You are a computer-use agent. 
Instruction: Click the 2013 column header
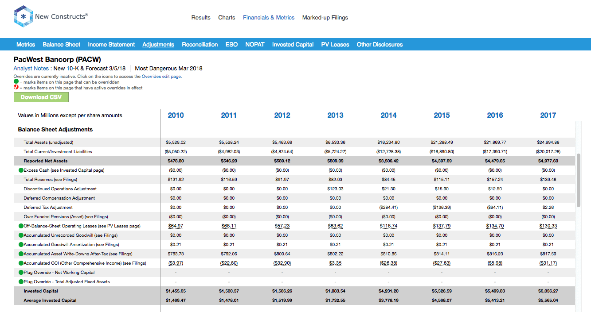tap(335, 116)
